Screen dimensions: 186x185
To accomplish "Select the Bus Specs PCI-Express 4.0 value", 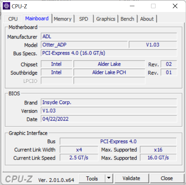I will pyautogui.click(x=109, y=53).
